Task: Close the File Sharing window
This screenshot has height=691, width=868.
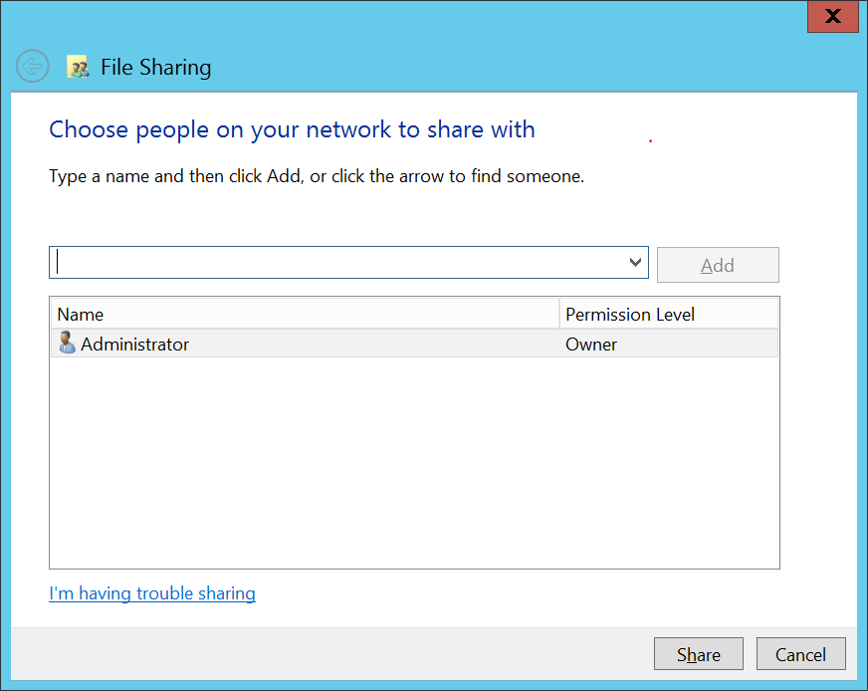Action: click(832, 17)
